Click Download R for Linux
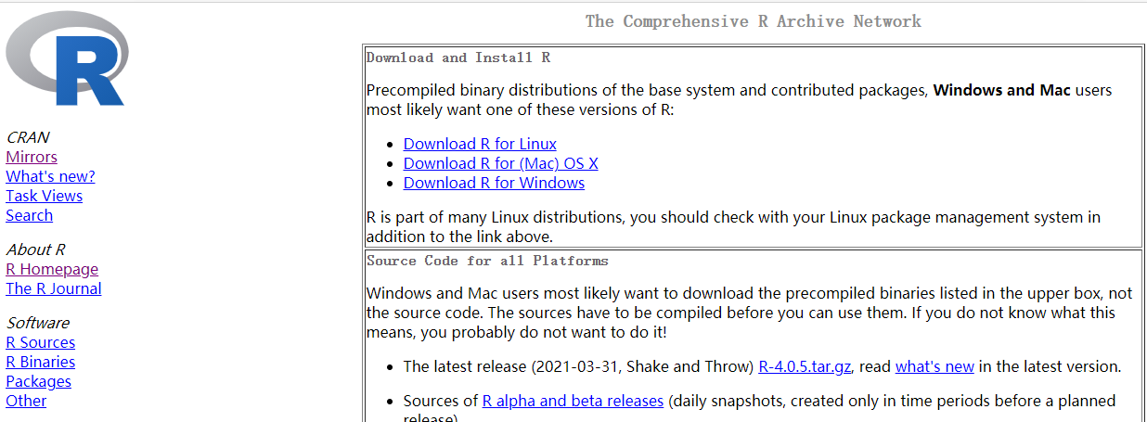The image size is (1147, 422). click(x=480, y=144)
